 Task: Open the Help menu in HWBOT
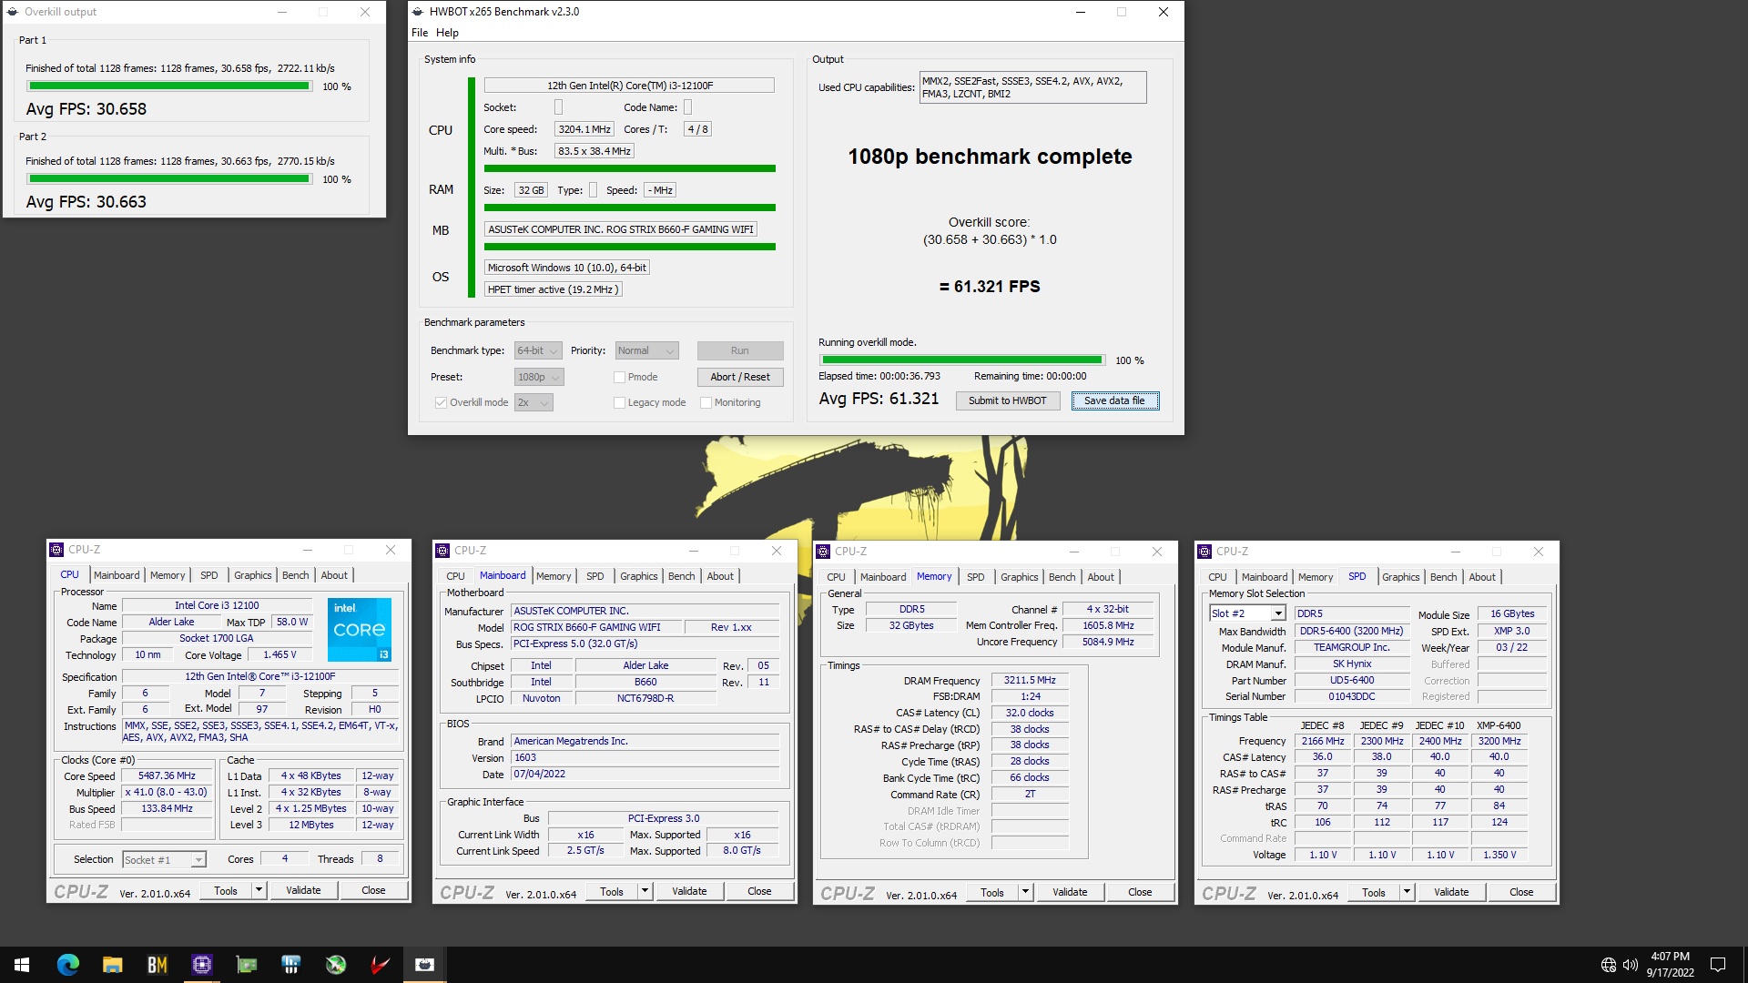tap(447, 33)
